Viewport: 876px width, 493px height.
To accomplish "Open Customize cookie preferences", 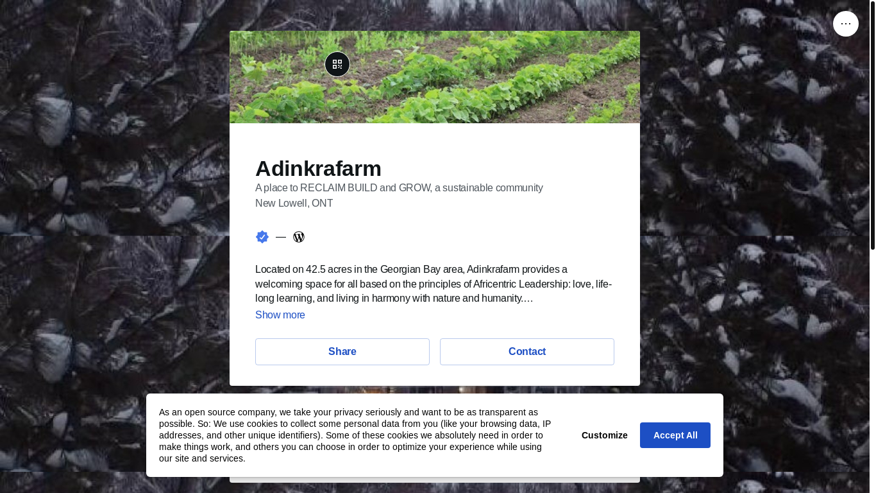I will click(605, 435).
